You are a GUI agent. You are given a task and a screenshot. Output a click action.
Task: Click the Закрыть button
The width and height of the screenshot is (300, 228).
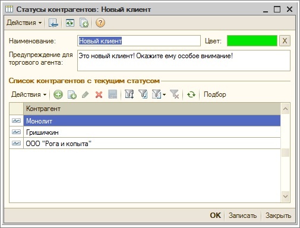278,216
